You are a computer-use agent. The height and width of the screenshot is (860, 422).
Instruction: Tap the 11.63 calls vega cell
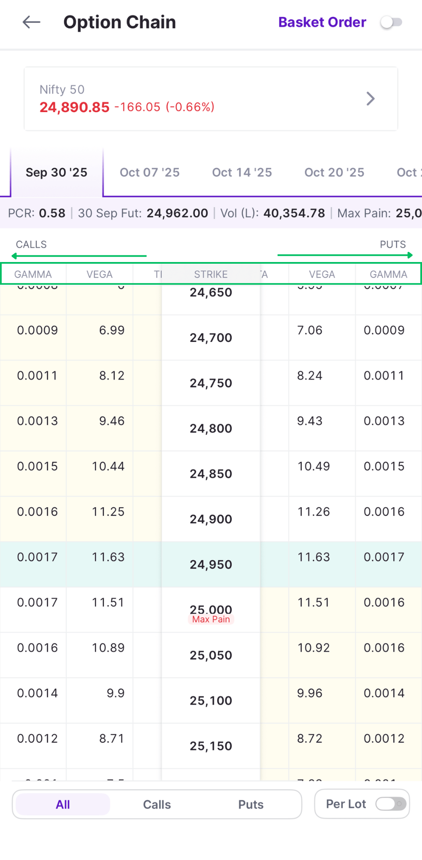click(x=108, y=557)
